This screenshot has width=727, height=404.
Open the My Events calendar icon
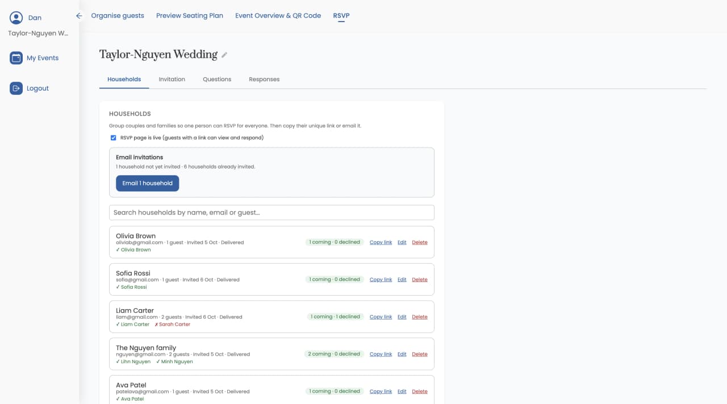(x=16, y=58)
